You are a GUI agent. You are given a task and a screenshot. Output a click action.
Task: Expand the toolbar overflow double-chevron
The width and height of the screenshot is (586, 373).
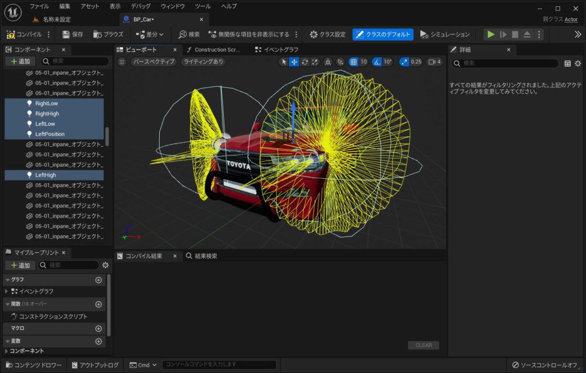(578, 35)
